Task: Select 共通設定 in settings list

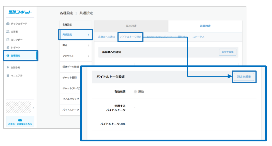Action: 76,35
